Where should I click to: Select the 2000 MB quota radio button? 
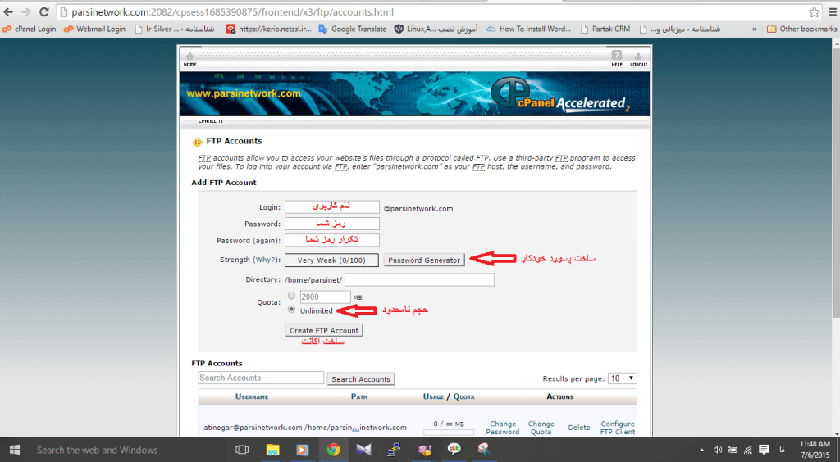click(x=292, y=297)
